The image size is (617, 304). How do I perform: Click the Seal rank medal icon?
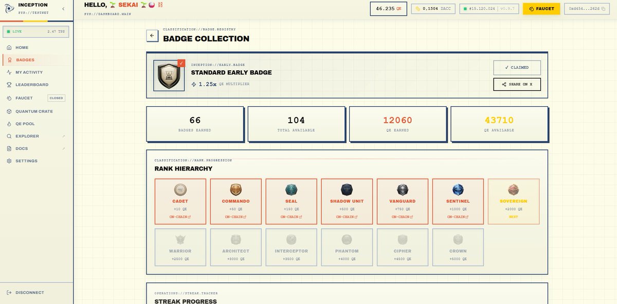click(x=292, y=189)
